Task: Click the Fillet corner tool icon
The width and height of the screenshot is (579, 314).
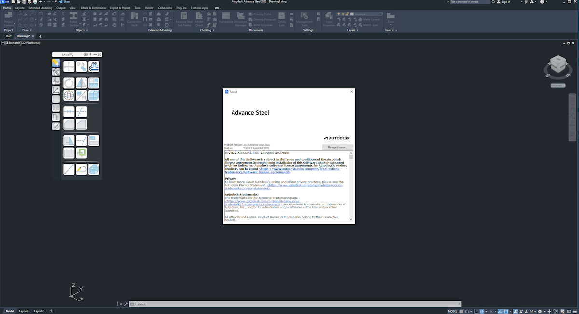Action: pyautogui.click(x=69, y=124)
